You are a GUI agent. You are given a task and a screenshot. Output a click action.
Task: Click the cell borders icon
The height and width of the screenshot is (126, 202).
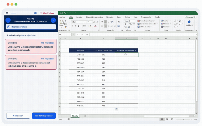(84, 26)
